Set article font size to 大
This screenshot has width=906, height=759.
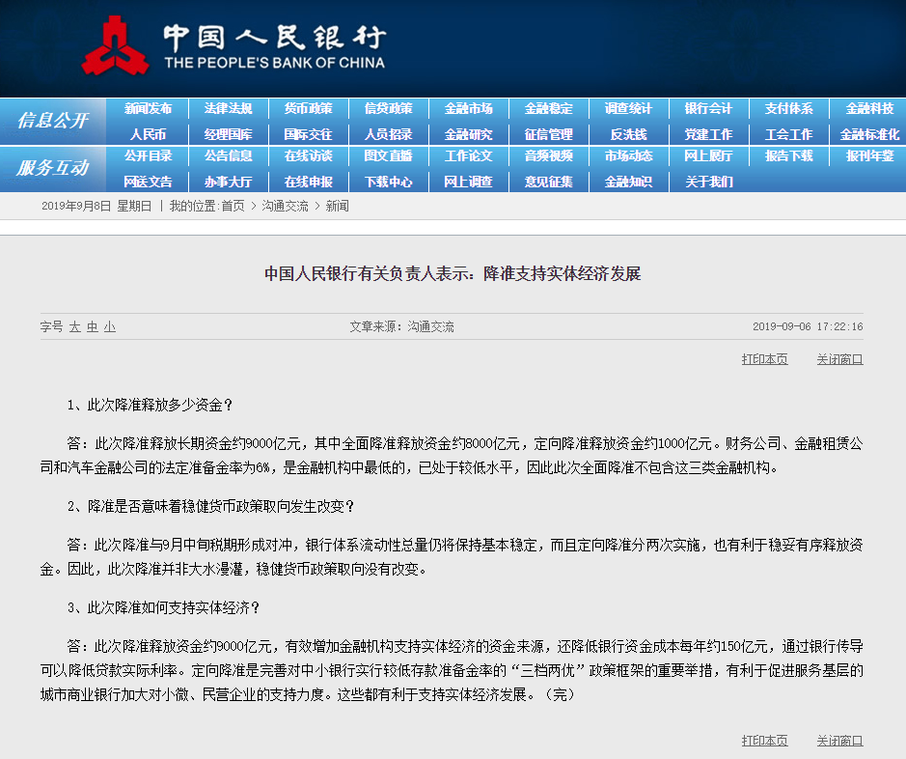[73, 327]
